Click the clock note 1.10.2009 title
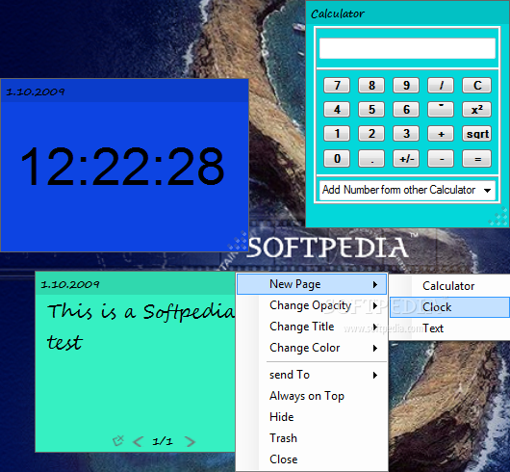The image size is (510, 472). point(36,92)
